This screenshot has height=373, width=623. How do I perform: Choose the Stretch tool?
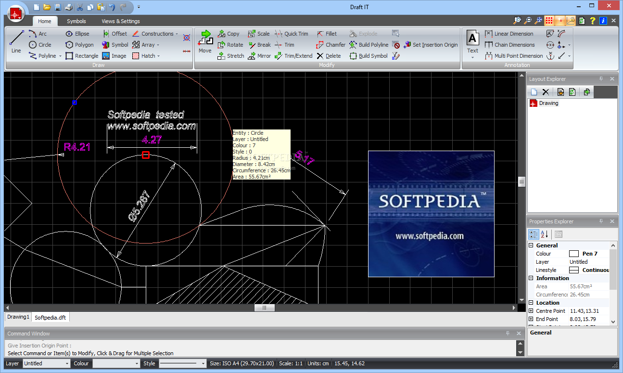pos(231,56)
